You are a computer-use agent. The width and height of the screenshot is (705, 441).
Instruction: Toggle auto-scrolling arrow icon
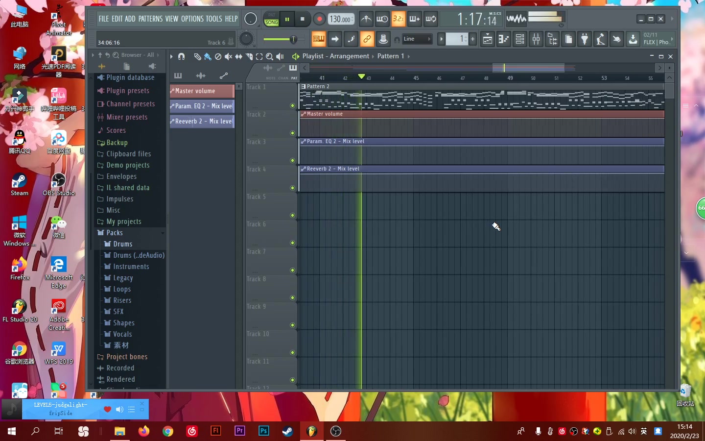click(x=335, y=39)
